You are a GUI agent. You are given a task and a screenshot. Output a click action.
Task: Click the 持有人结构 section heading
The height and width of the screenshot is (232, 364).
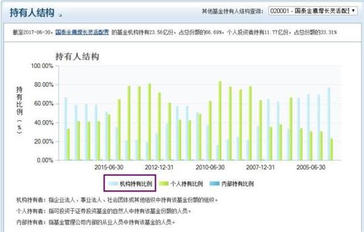click(32, 12)
